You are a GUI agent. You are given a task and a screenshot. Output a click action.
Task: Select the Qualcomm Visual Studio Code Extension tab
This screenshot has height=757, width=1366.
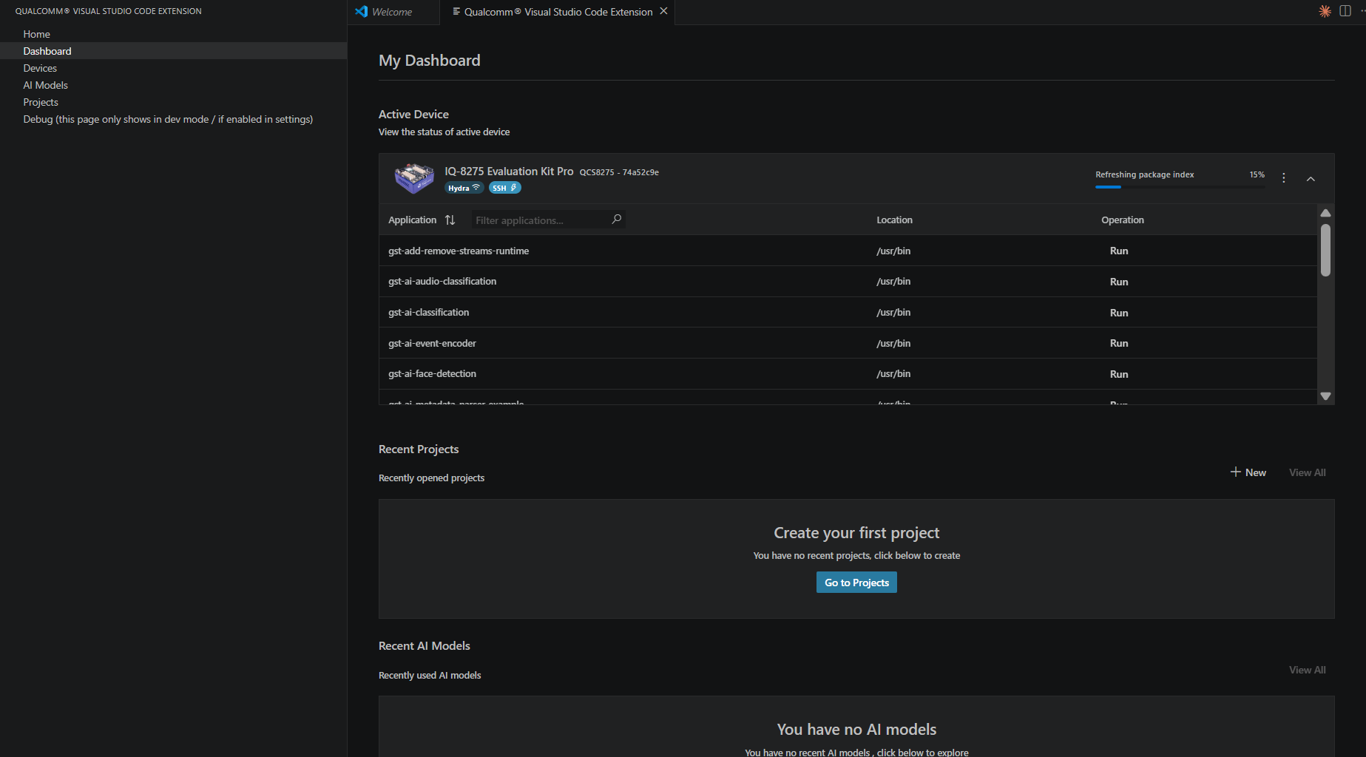558,12
